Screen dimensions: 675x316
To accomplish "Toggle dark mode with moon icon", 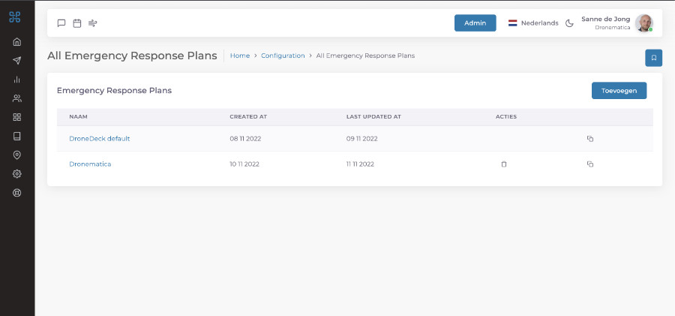I will click(569, 23).
